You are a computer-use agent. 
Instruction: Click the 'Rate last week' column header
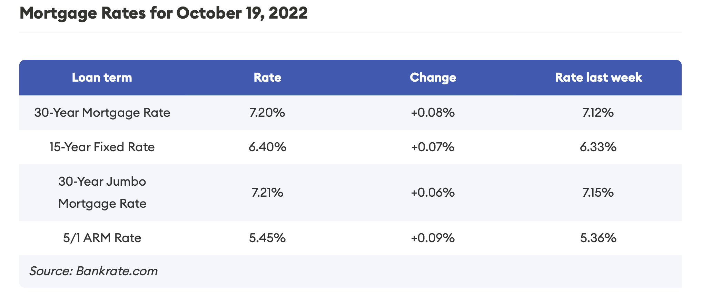599,78
